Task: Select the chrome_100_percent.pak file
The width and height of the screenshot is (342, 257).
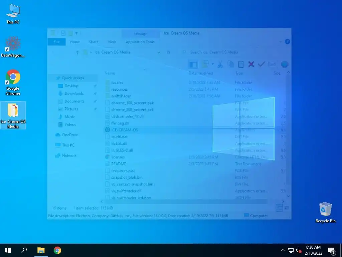Action: click(195, 103)
